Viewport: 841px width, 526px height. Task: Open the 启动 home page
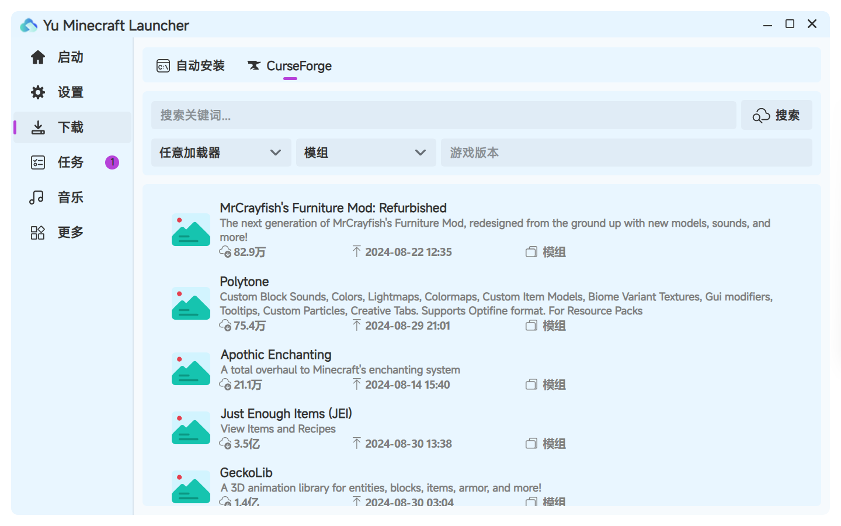coord(72,57)
